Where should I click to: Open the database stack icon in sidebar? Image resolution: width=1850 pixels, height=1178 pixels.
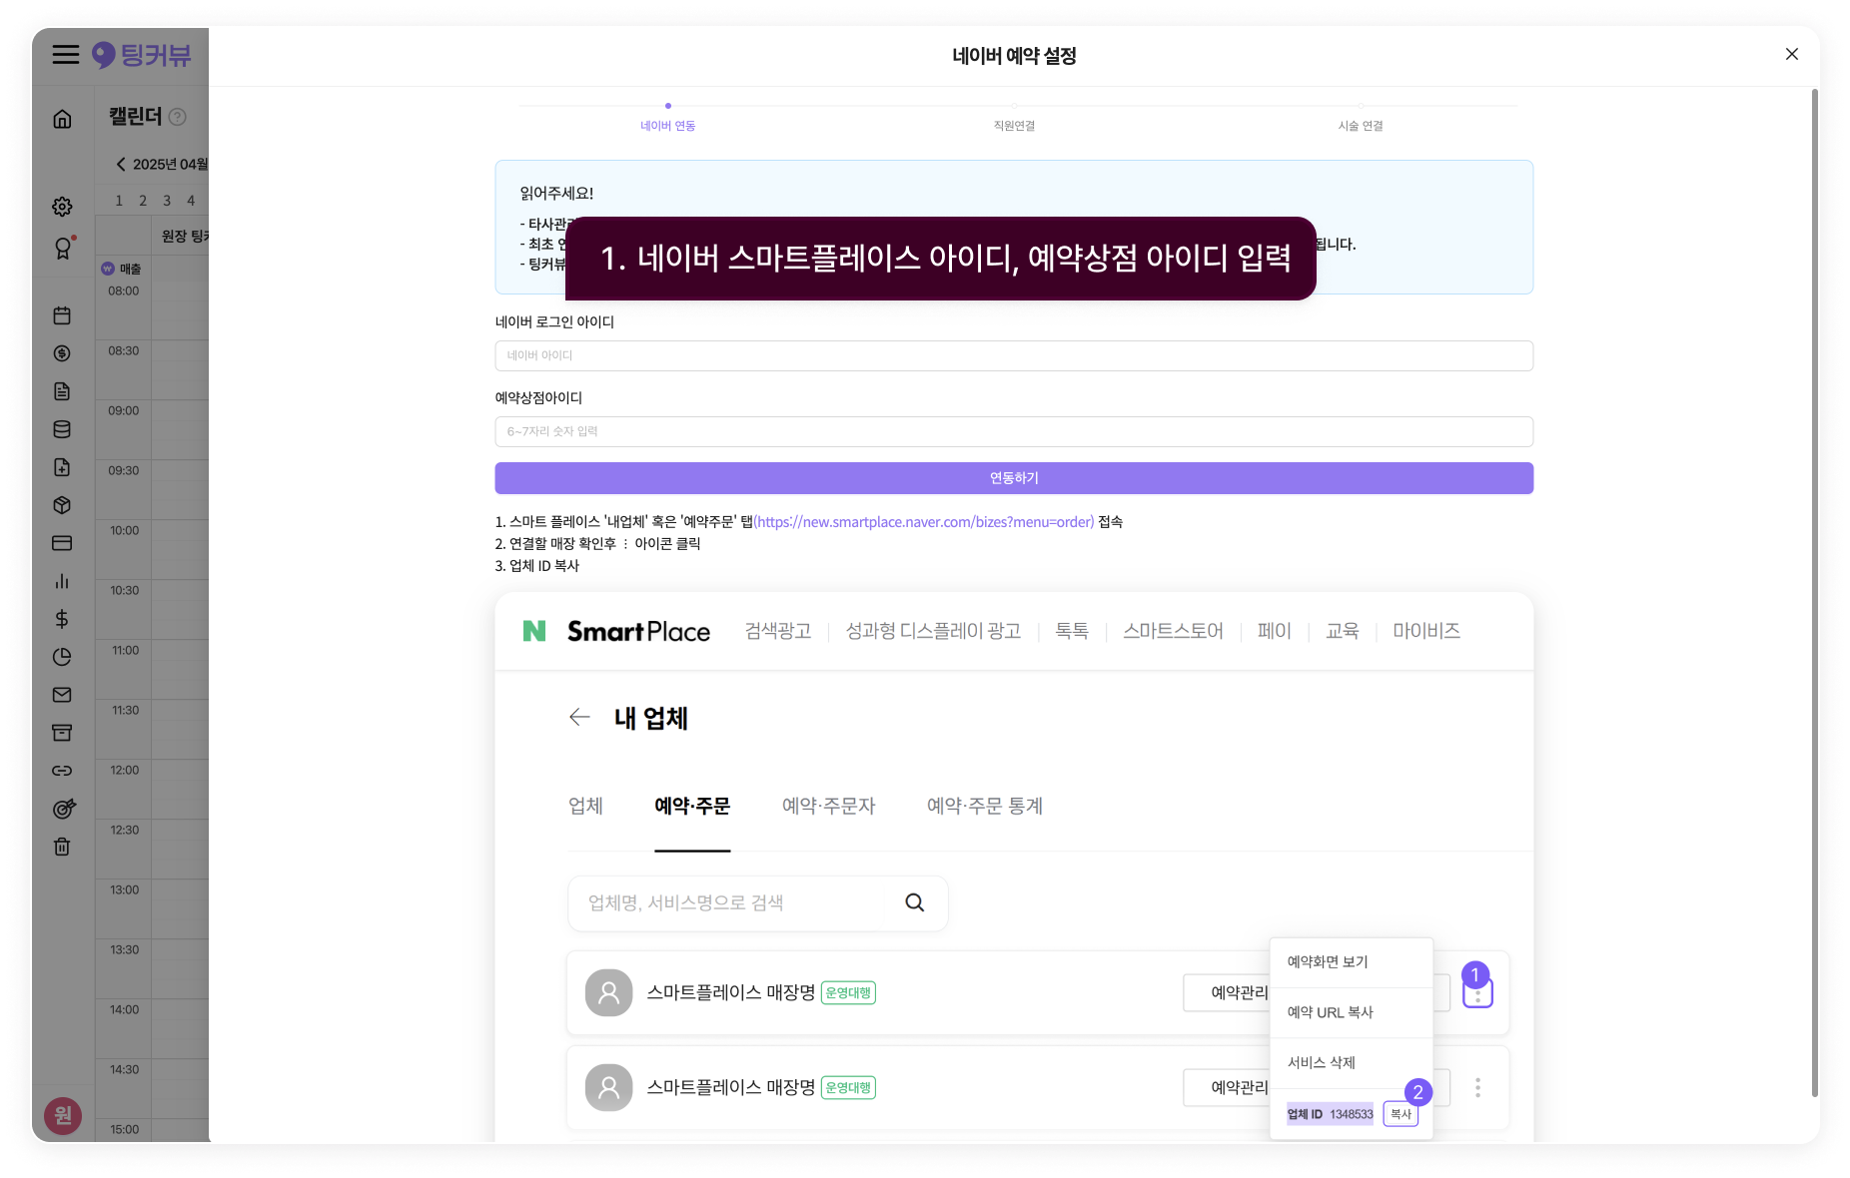tap(62, 429)
